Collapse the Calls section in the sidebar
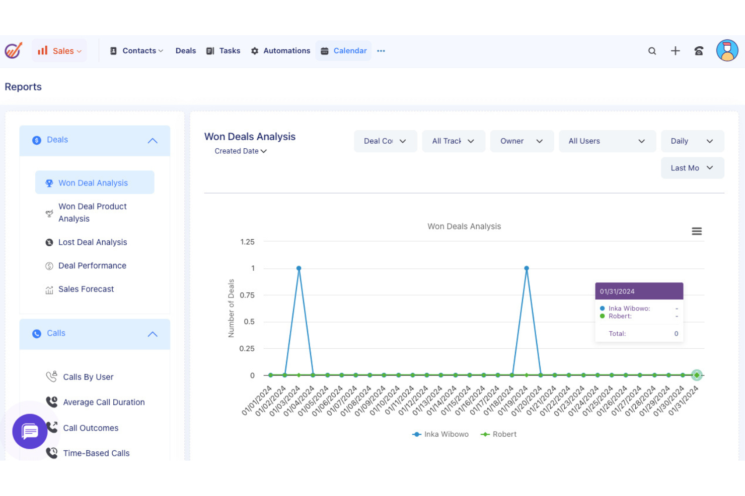 point(153,334)
